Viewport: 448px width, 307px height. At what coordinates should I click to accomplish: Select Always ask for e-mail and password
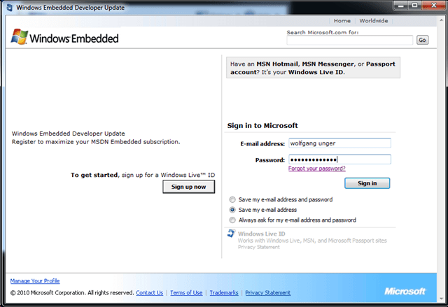[232, 220]
